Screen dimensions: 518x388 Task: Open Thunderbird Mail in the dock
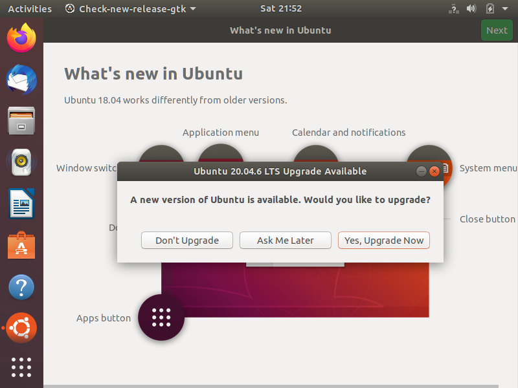click(21, 80)
